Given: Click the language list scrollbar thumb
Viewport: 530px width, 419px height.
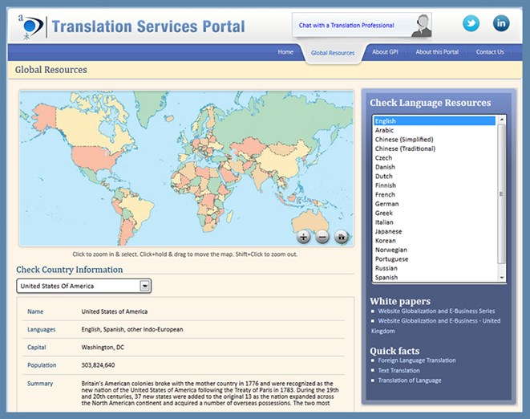Looking at the screenshot, I should click(502, 193).
